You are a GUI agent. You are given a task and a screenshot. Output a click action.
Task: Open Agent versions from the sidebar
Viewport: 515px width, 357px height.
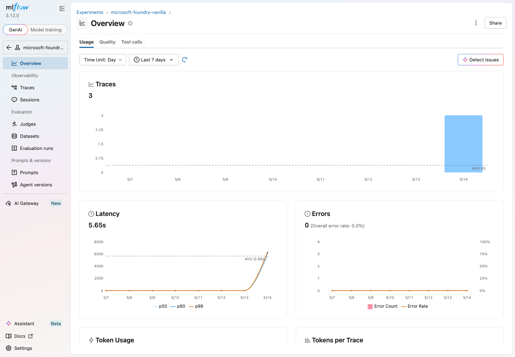coord(35,185)
